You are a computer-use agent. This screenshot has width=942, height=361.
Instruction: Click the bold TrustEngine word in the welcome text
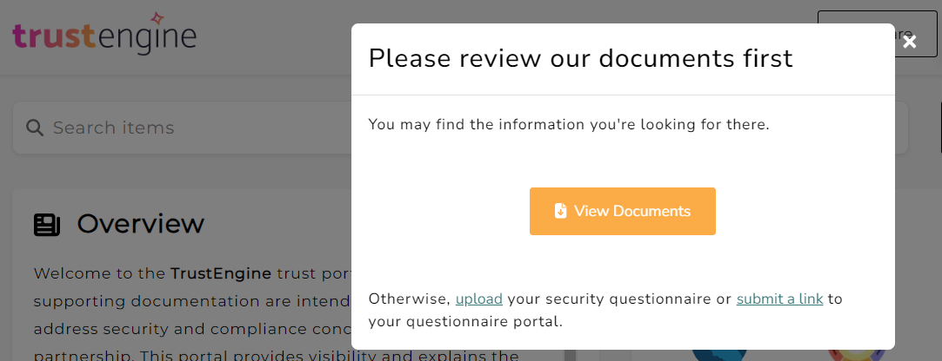point(221,274)
